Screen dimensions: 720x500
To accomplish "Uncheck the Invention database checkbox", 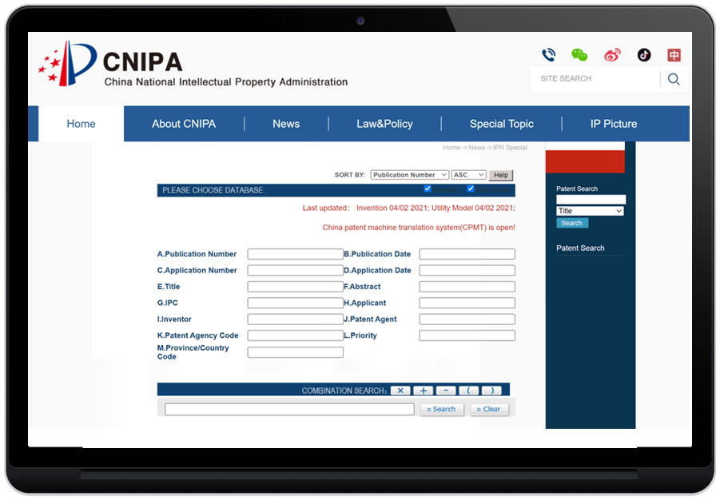I will pyautogui.click(x=427, y=188).
